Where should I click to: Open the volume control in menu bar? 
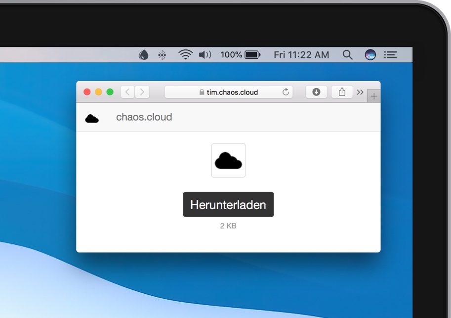[x=205, y=55]
